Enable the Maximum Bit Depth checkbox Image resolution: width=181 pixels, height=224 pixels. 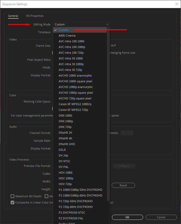pyautogui.click(x=12, y=196)
